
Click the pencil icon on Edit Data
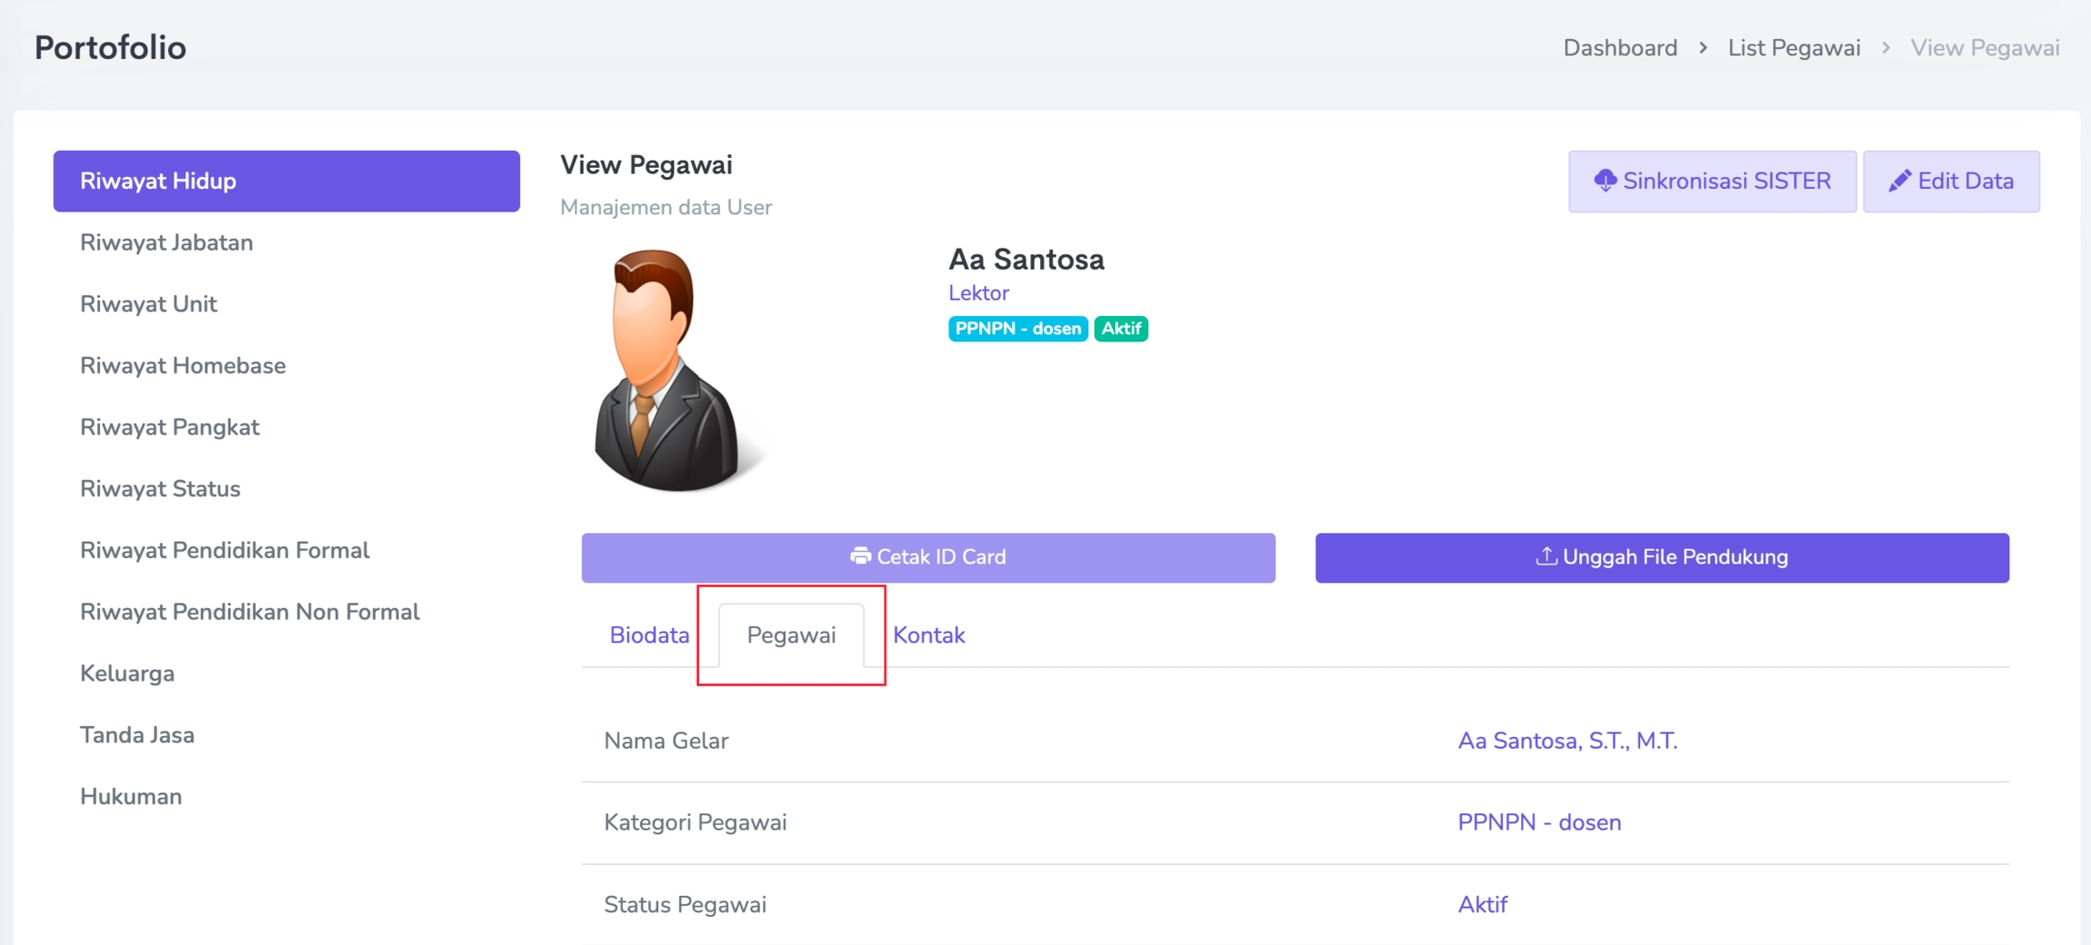1899,181
